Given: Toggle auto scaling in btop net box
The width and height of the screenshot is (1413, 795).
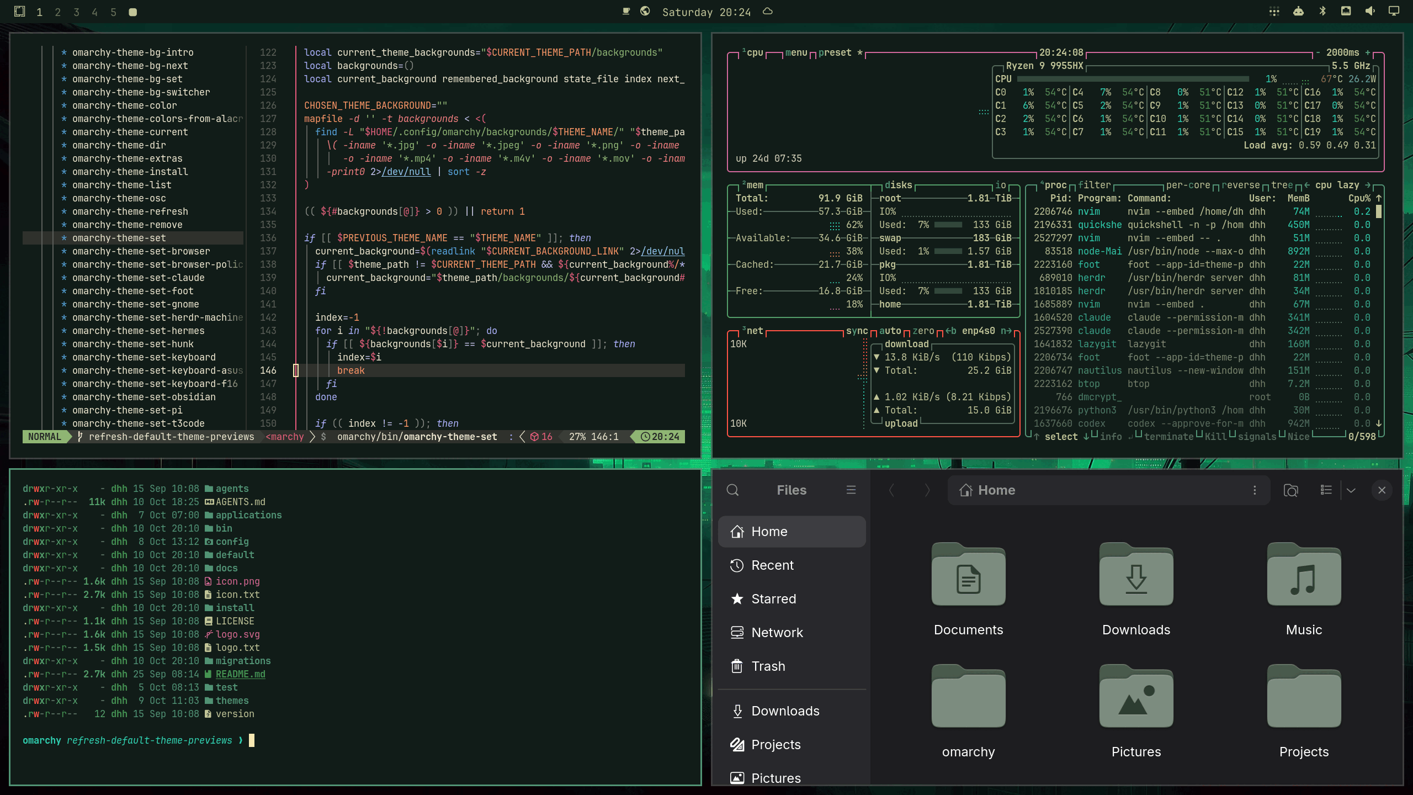Looking at the screenshot, I should click(890, 331).
